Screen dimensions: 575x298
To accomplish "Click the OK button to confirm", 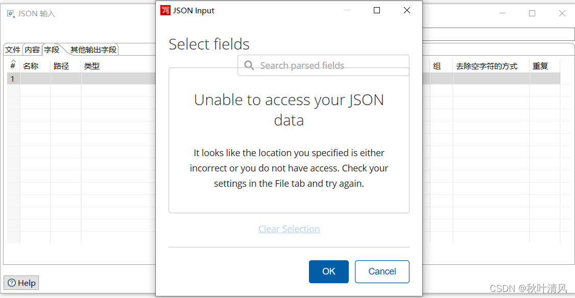I will 328,271.
